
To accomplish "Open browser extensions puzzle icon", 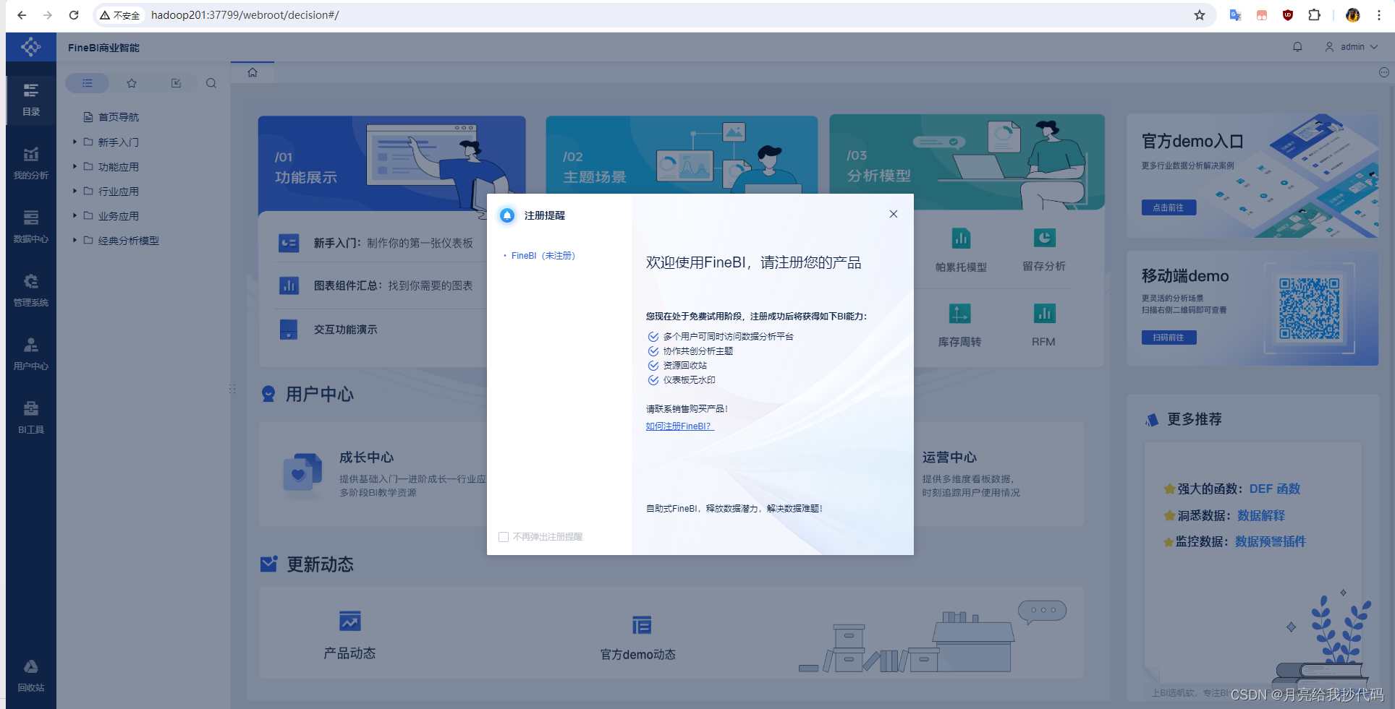I will (x=1315, y=15).
